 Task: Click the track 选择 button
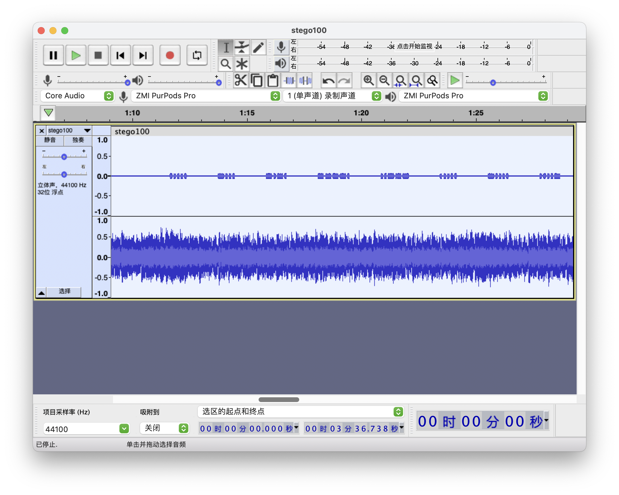(64, 291)
